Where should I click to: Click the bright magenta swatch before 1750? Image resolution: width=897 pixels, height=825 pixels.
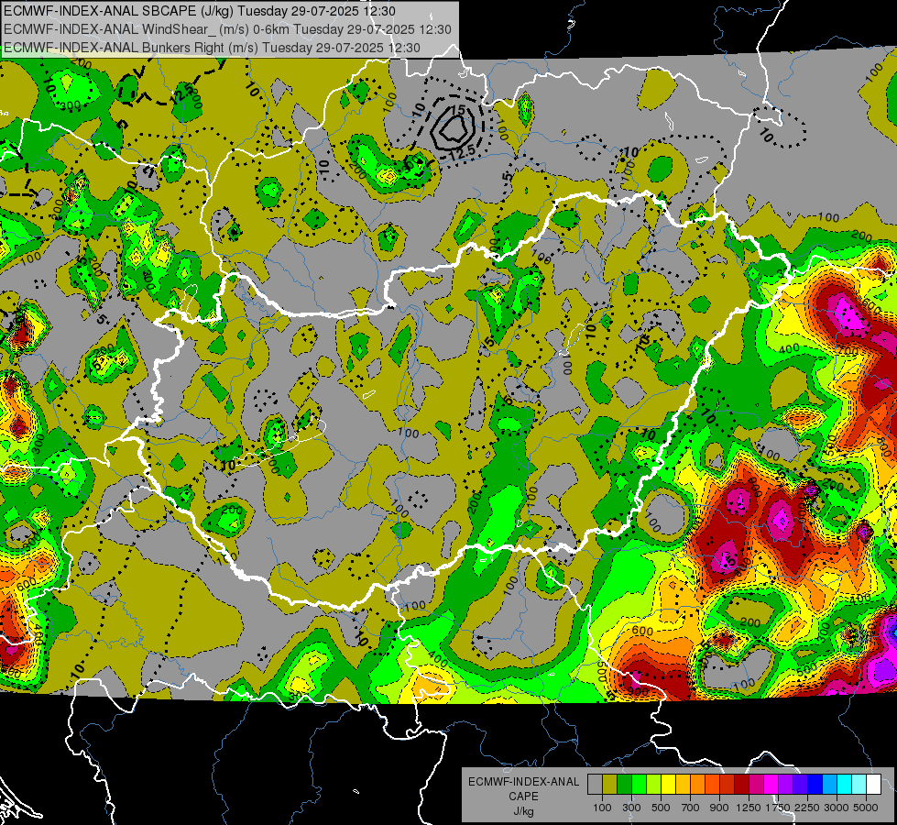(x=771, y=785)
